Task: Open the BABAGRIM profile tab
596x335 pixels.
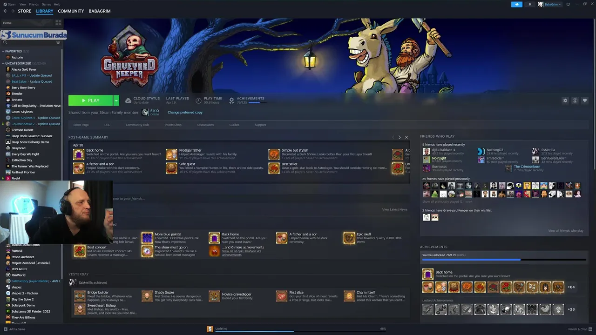Action: point(100,11)
